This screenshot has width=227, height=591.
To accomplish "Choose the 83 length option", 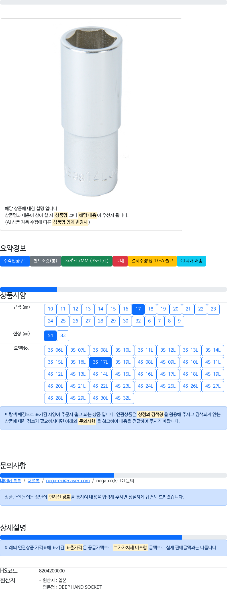I will point(63,336).
